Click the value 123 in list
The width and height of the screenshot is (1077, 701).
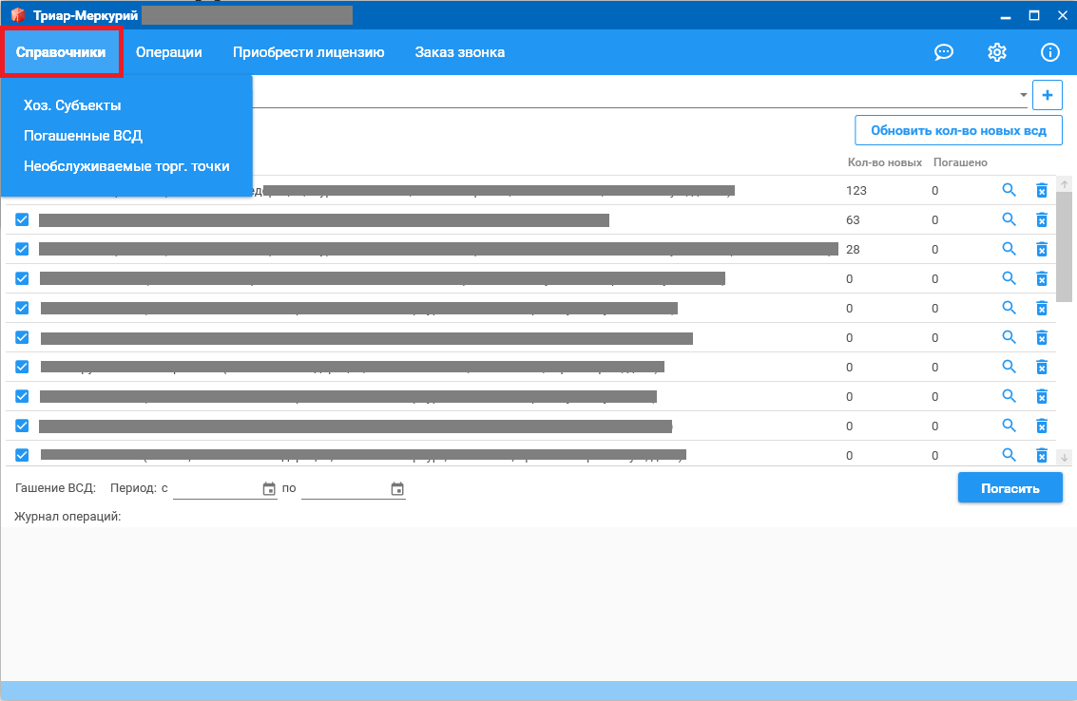[856, 190]
